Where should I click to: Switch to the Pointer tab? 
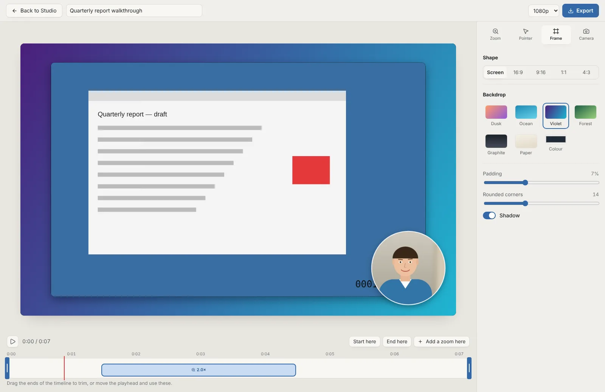(x=526, y=34)
